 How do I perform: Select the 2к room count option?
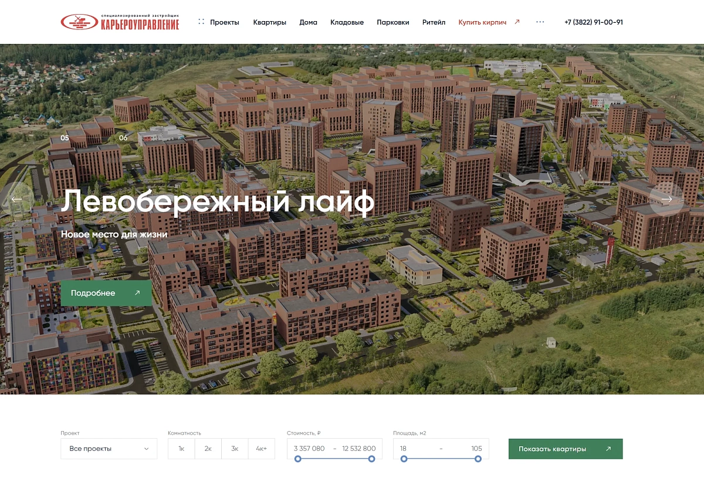208,448
